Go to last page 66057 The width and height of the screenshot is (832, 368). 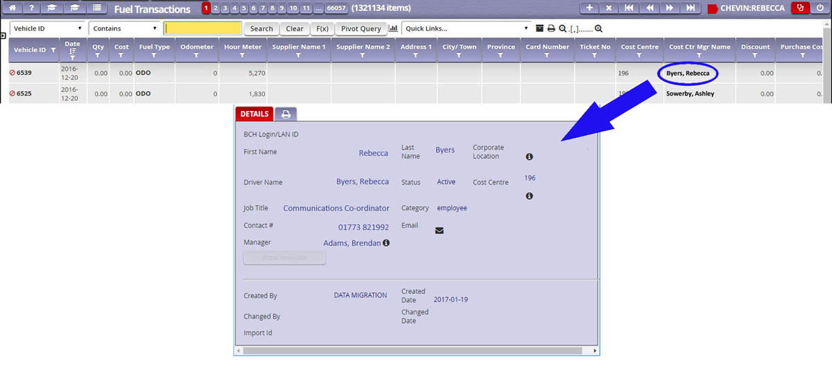coord(336,8)
